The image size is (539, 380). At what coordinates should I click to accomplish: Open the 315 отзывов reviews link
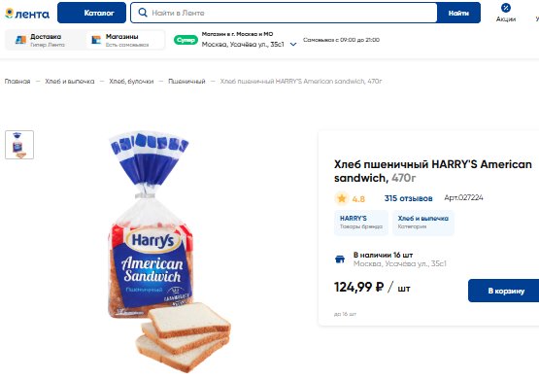tap(408, 198)
